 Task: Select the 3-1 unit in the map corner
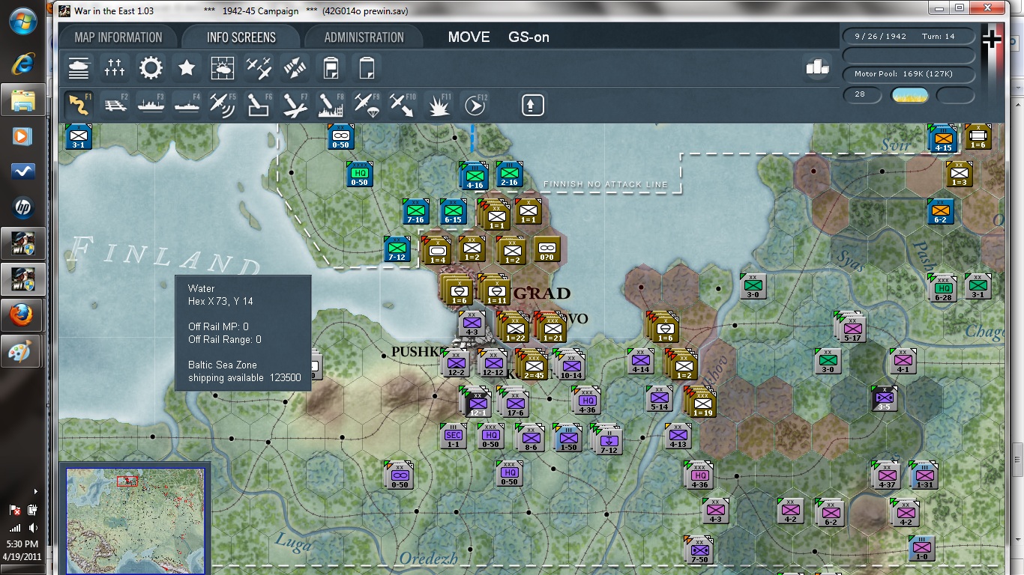(x=79, y=137)
